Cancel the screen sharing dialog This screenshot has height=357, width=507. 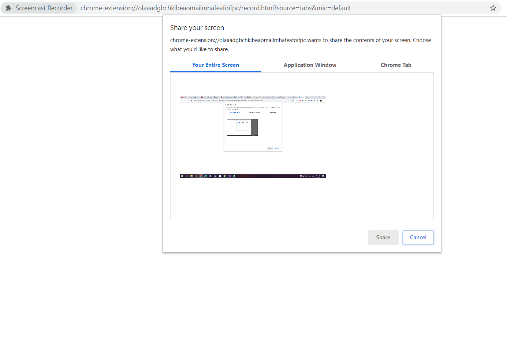tap(418, 238)
